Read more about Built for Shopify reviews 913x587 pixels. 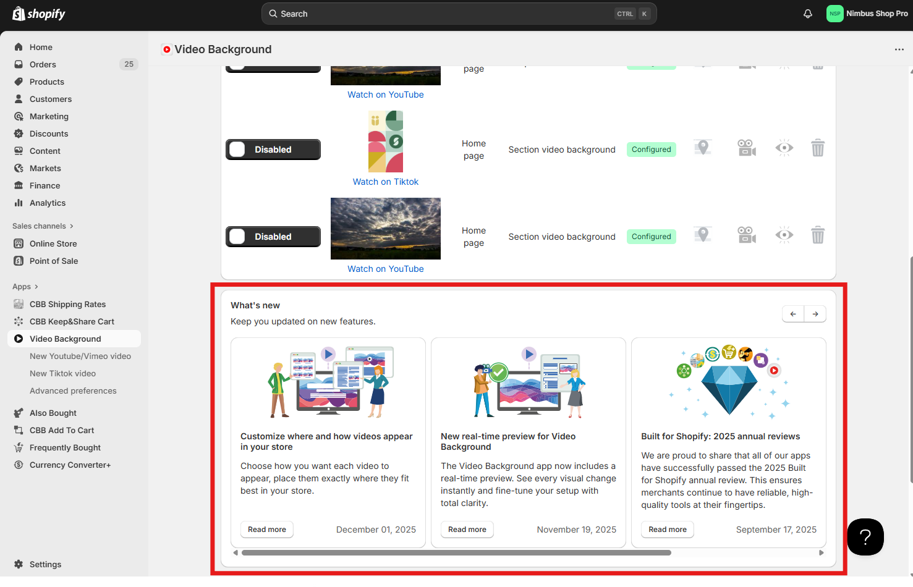point(668,530)
